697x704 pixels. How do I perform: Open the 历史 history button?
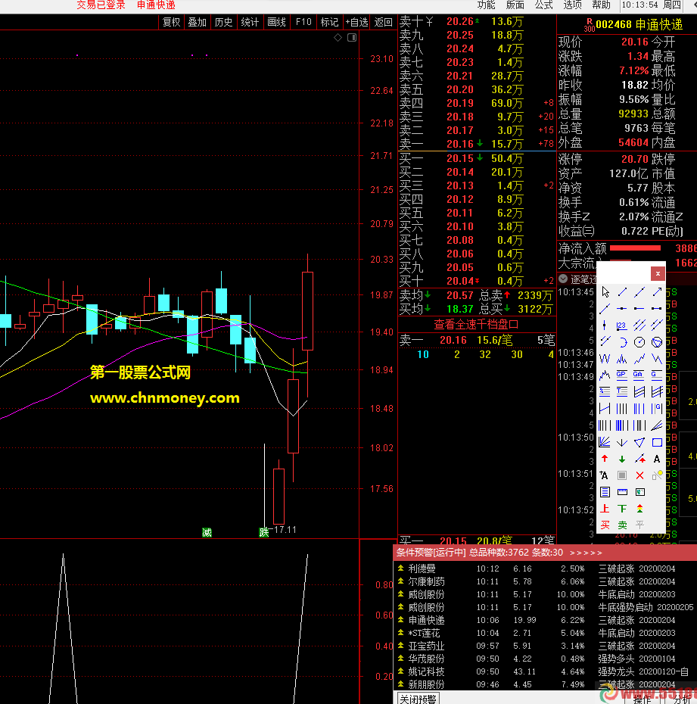(223, 23)
